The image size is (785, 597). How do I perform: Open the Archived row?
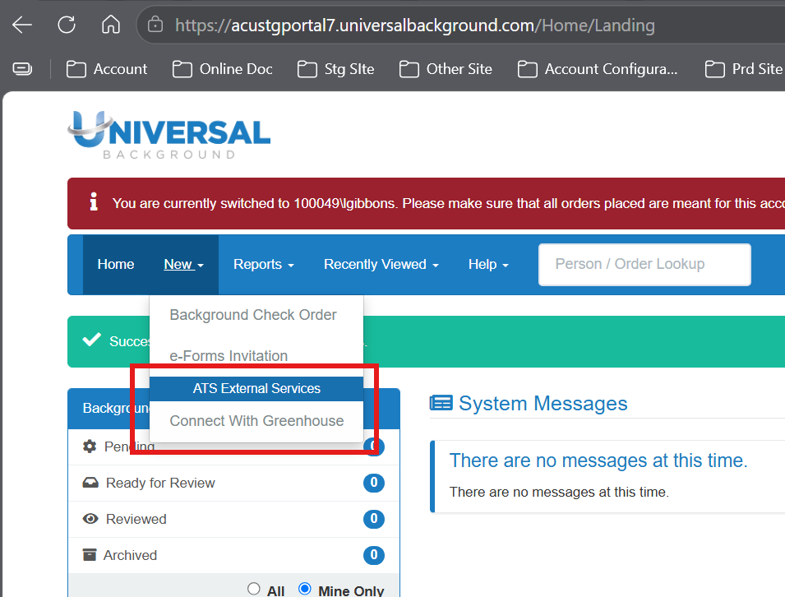pos(233,555)
